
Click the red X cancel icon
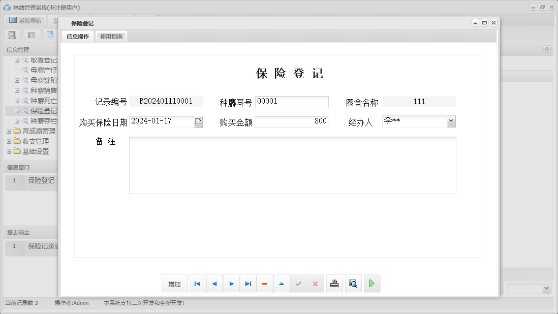(315, 284)
